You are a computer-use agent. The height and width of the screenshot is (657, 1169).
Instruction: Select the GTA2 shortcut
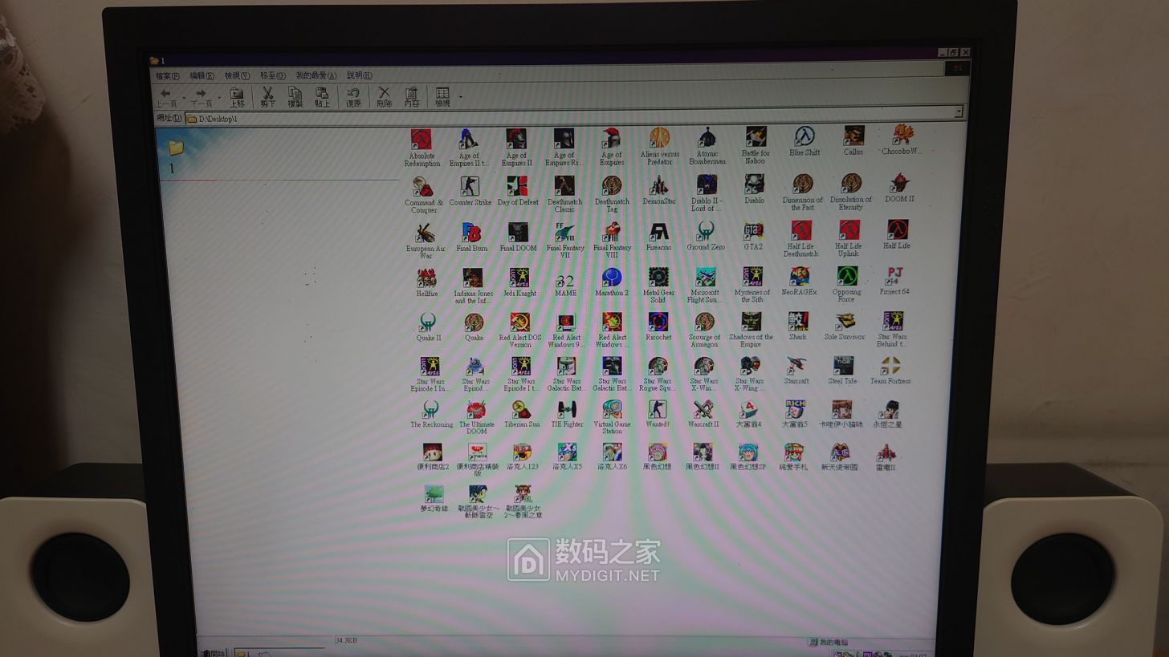pos(752,236)
